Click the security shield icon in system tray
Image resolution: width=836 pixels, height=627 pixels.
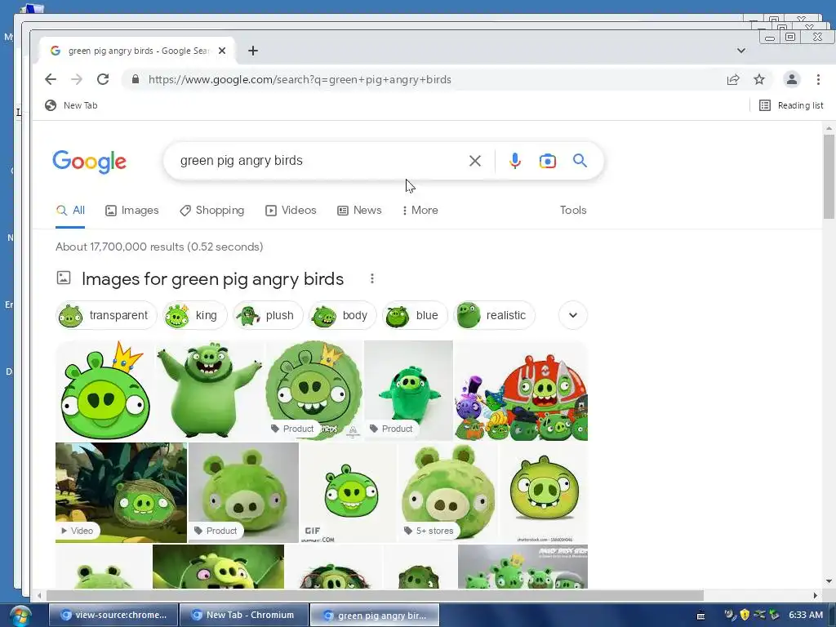(745, 615)
